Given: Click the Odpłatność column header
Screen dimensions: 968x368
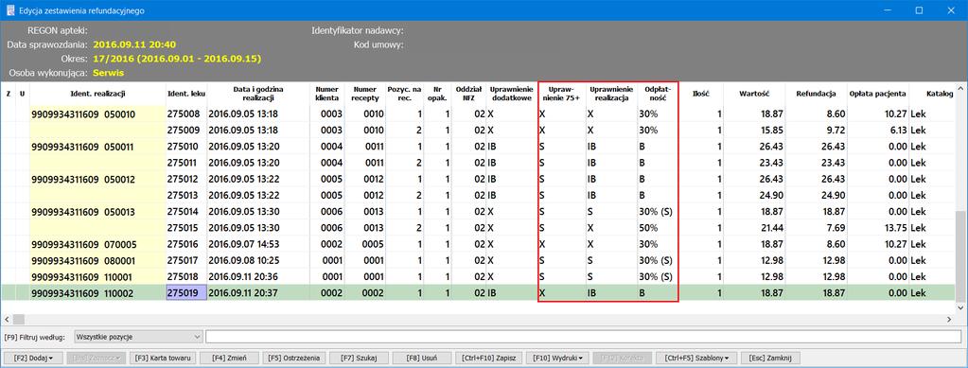Looking at the screenshot, I should coord(658,94).
